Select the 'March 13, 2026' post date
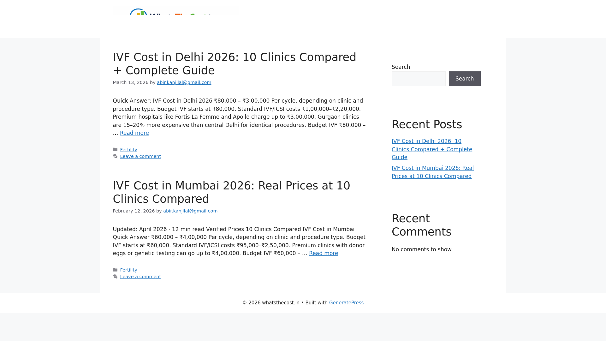 click(x=131, y=82)
